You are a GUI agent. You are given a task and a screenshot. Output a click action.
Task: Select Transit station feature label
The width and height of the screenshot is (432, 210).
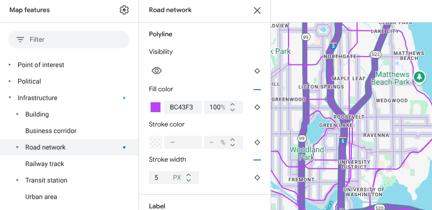click(46, 180)
